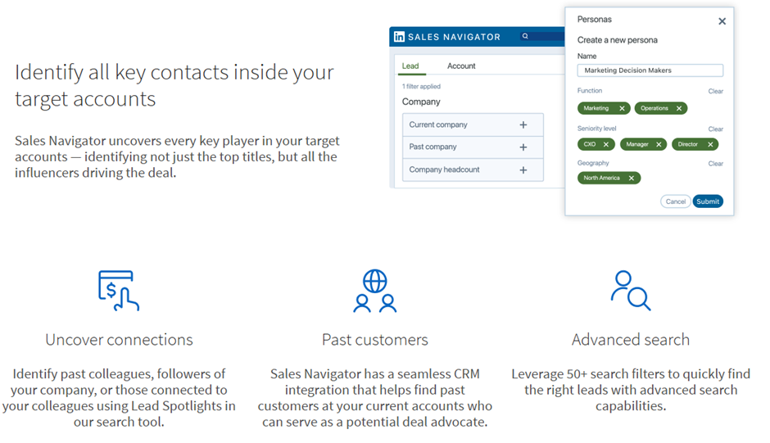Screen dimensions: 770x443
Task: Remove the North America geography tag
Action: click(631, 179)
